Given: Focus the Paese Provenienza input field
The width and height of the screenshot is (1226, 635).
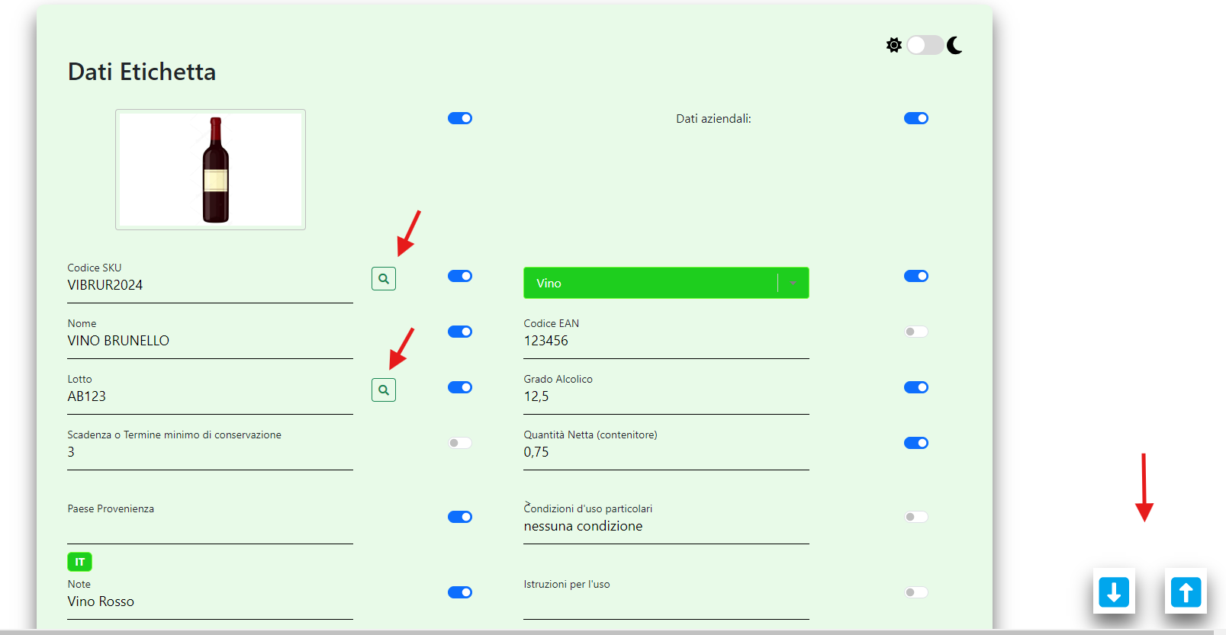Looking at the screenshot, I should pyautogui.click(x=210, y=528).
